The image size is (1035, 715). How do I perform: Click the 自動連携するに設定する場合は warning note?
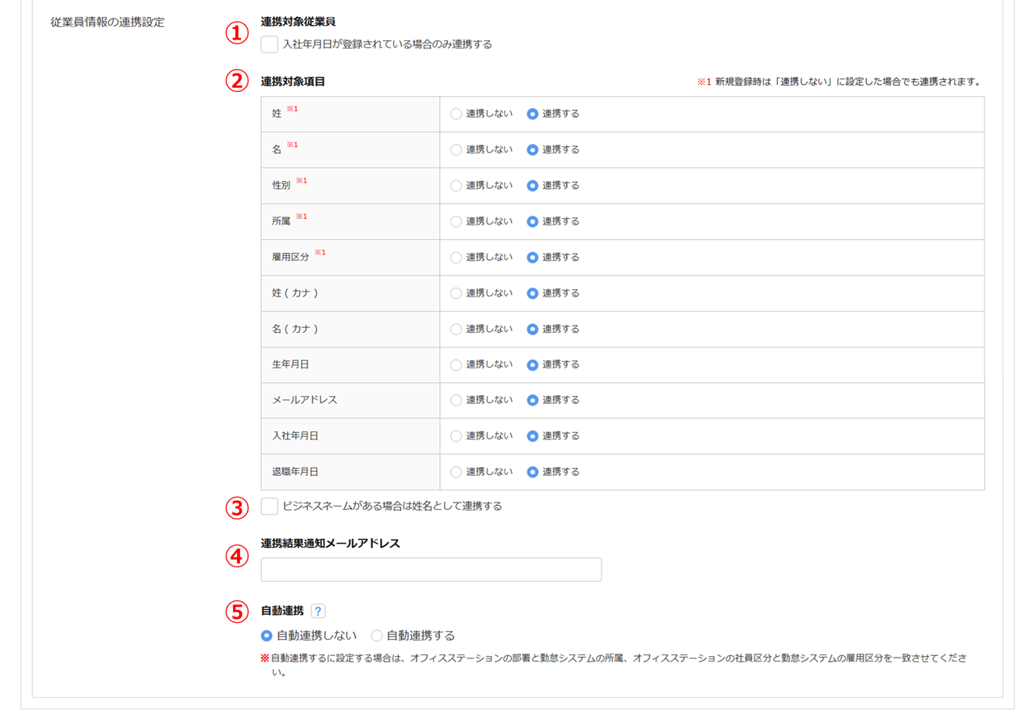(x=614, y=665)
